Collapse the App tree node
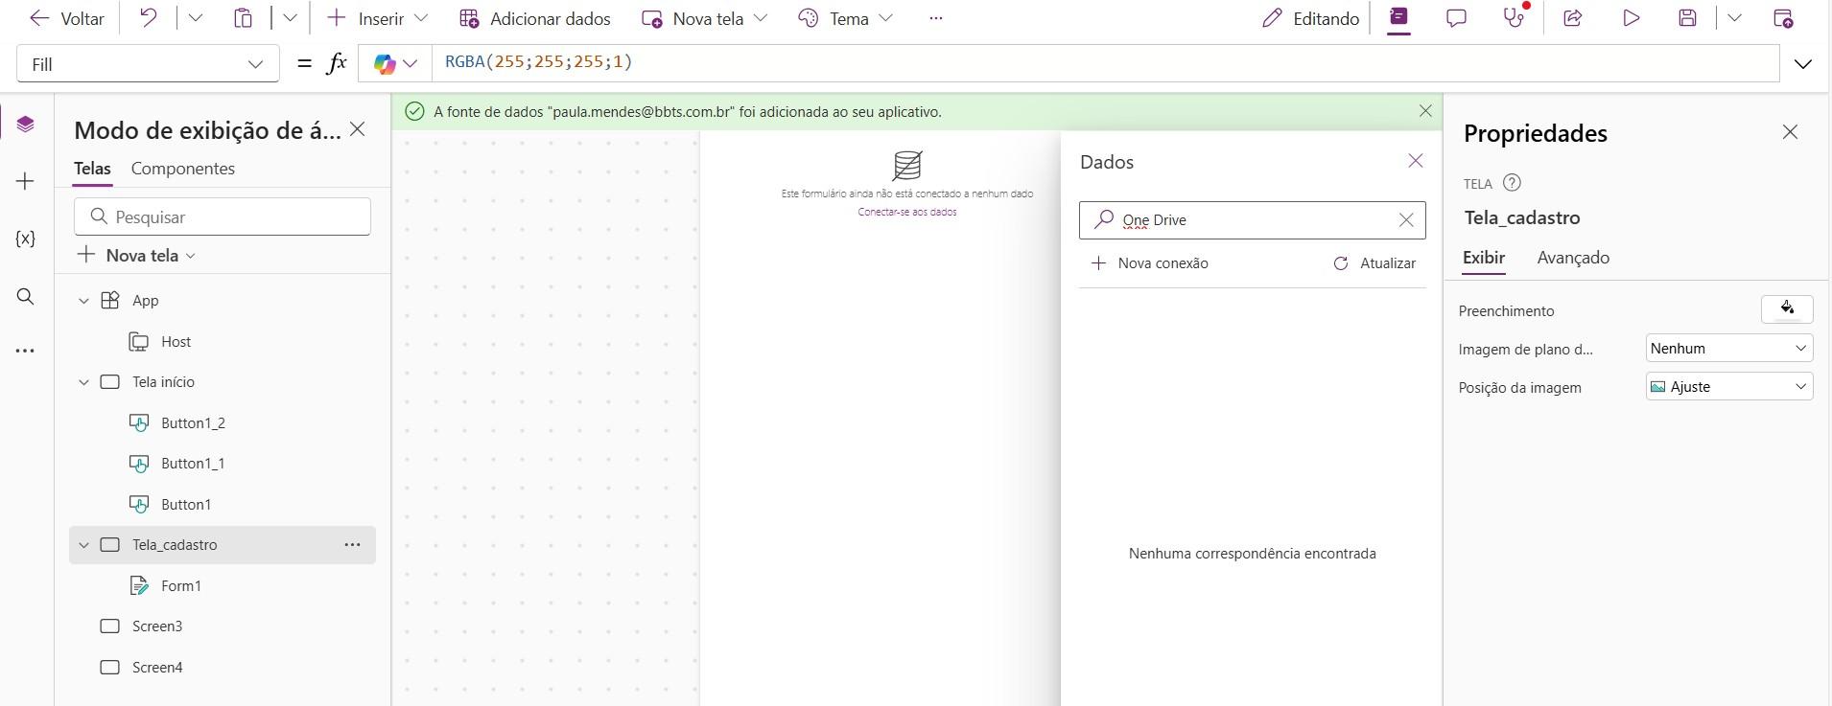 point(83,301)
